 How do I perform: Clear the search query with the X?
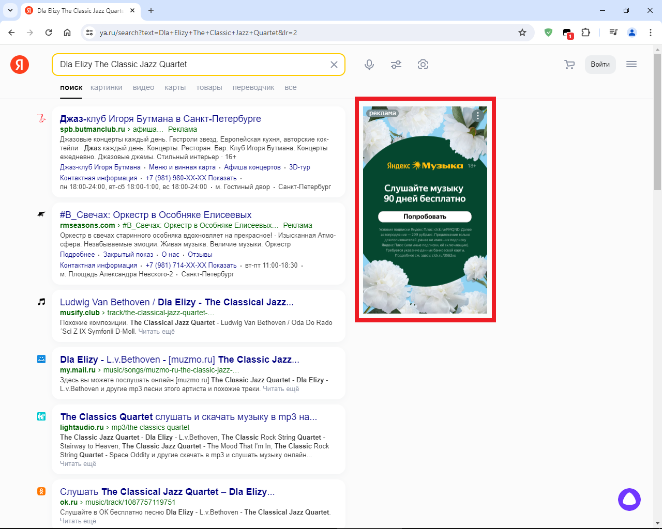click(334, 64)
